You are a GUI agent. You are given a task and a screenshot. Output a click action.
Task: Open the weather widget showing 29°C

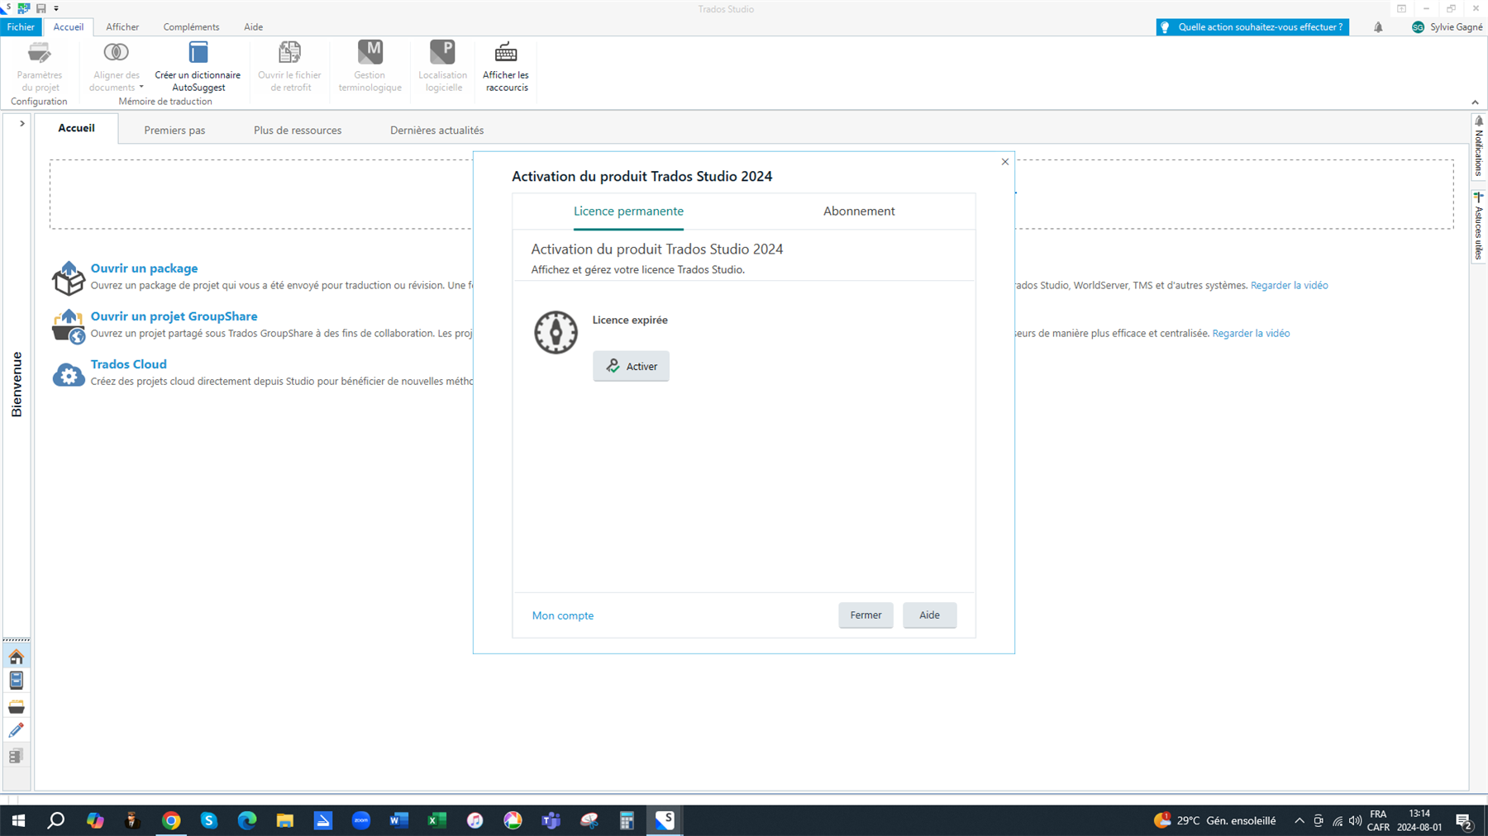point(1215,820)
